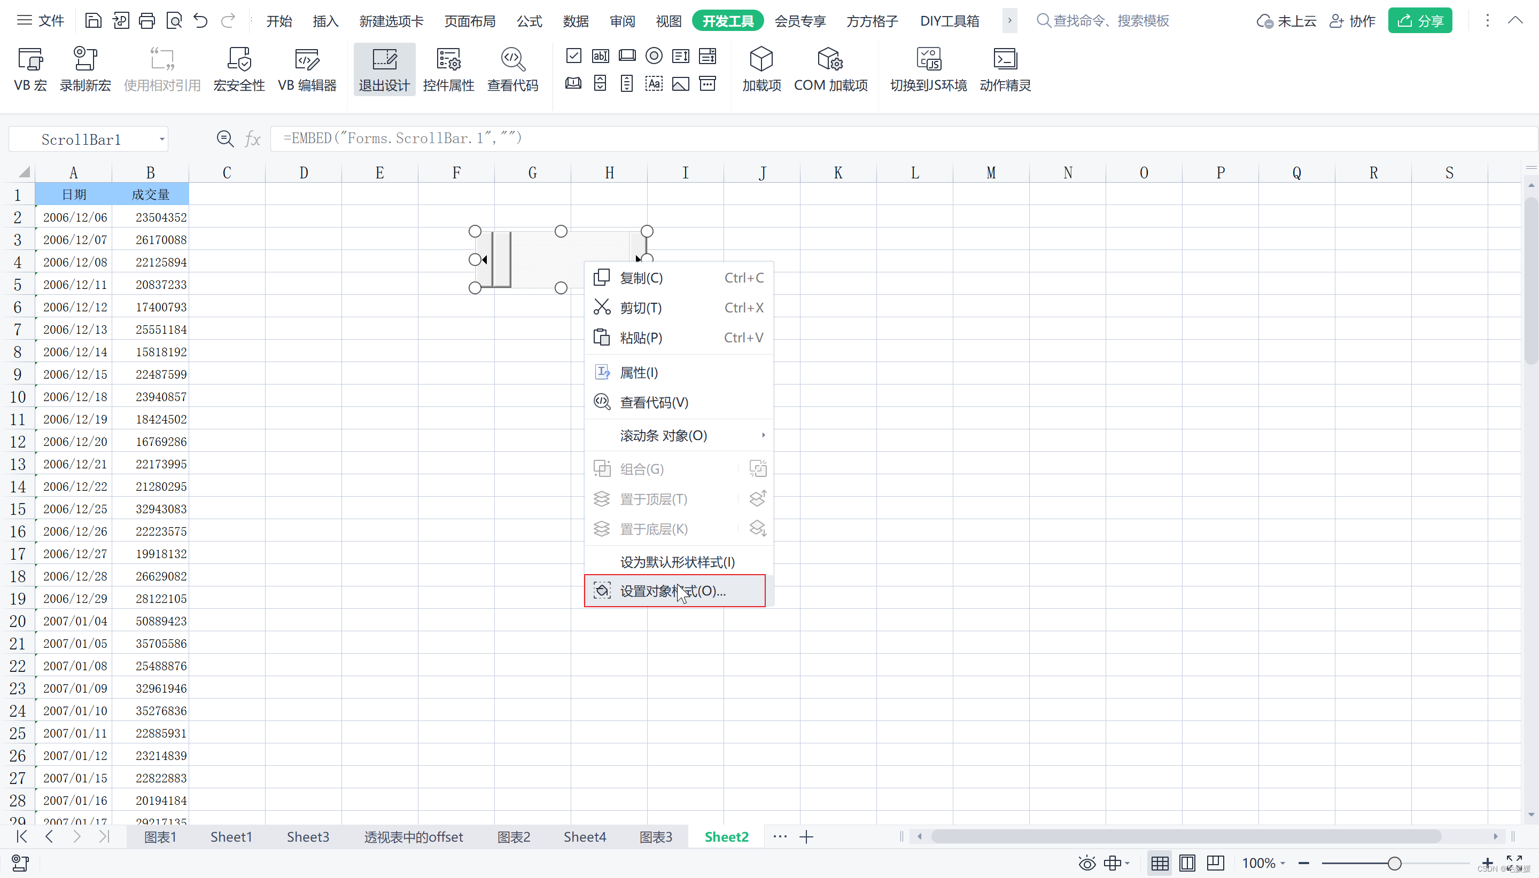Open 宏安全性 macro security settings
Viewport: 1539px width, 878px height.
pyautogui.click(x=239, y=69)
